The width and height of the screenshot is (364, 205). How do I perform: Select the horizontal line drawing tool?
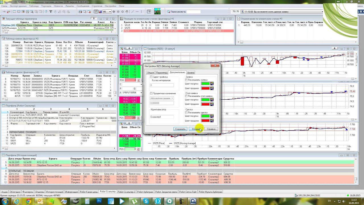(x=137, y=12)
